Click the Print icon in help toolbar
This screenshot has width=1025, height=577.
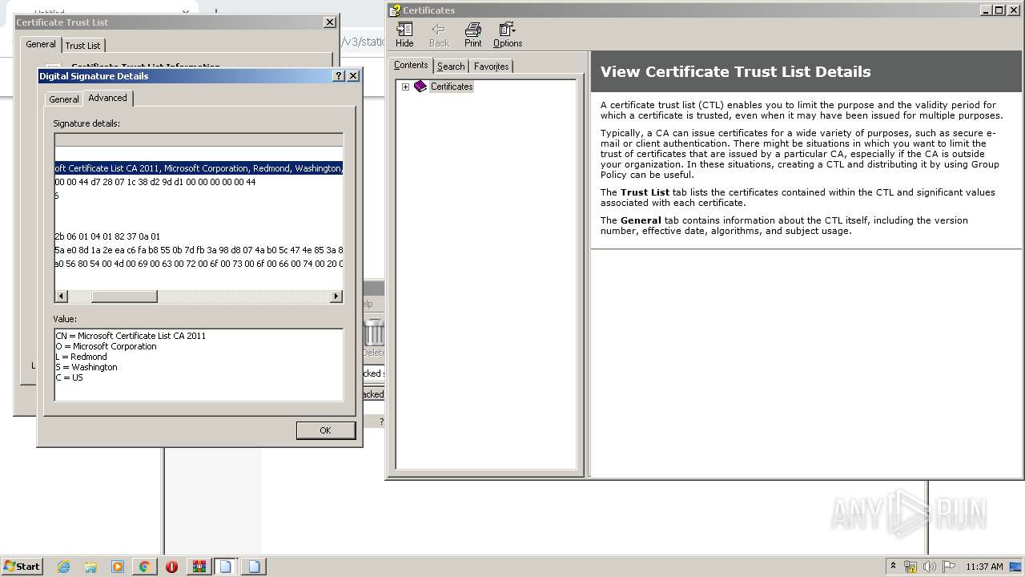coord(472,34)
